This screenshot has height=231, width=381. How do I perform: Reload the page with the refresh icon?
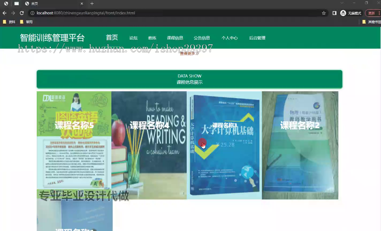click(x=22, y=13)
